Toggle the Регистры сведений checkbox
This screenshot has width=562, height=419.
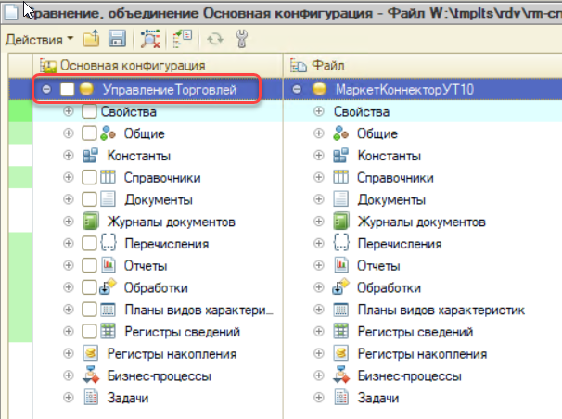tap(89, 331)
